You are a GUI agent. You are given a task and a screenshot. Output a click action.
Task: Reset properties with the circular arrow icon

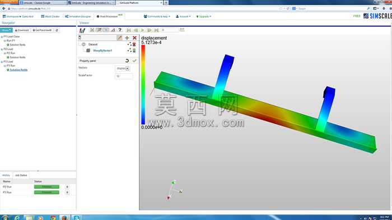tap(127, 61)
